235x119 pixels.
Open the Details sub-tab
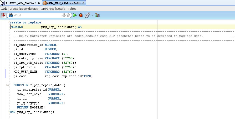60,9
